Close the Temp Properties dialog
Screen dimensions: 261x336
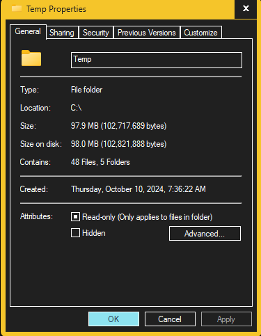246,9
